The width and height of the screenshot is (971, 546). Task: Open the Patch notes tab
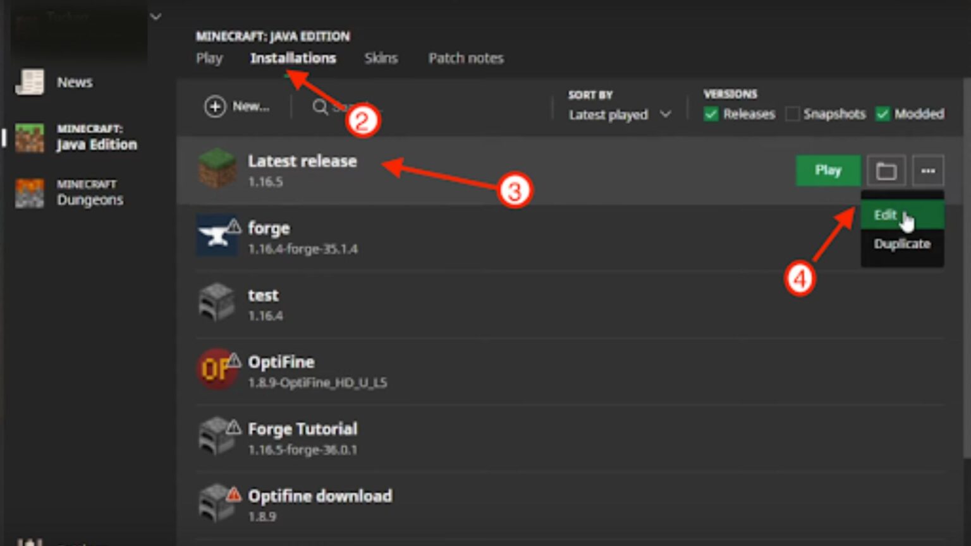point(465,58)
